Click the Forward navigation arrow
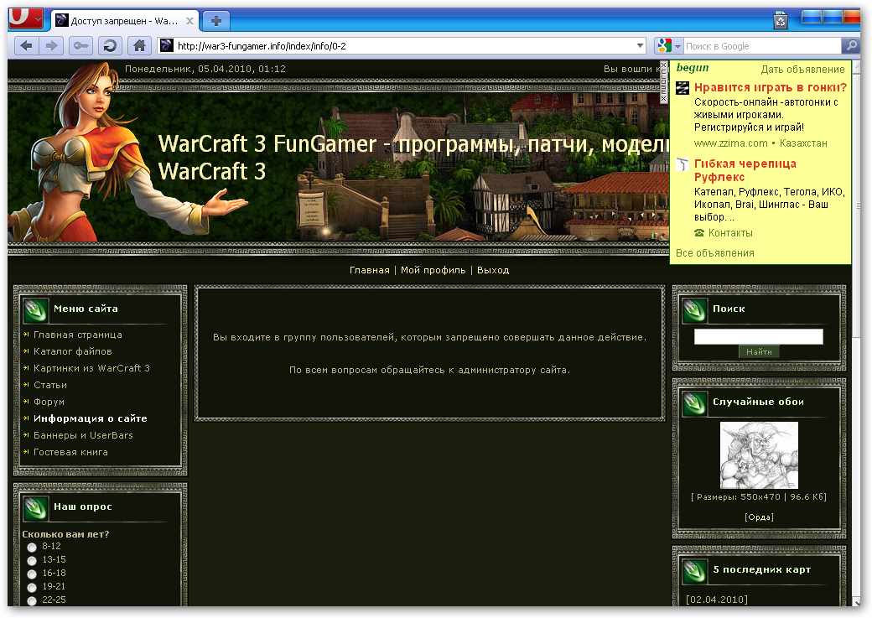The height and width of the screenshot is (618, 872). [x=52, y=45]
